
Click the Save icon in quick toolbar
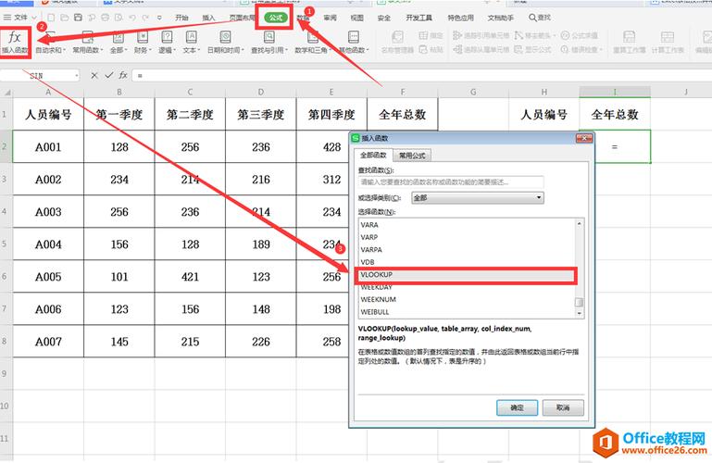pyautogui.click(x=78, y=18)
